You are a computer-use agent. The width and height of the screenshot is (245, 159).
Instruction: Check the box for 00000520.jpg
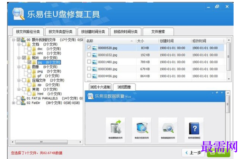click(89, 48)
